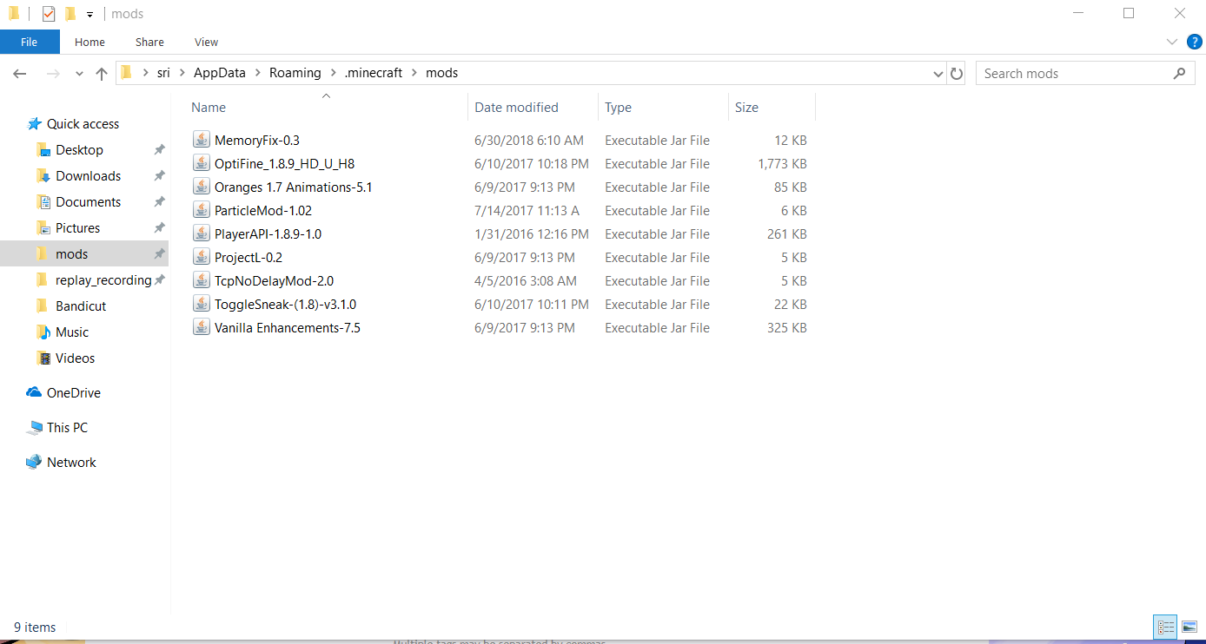The width and height of the screenshot is (1206, 644).
Task: Click the TcpNoDelayMod-2.0 jar icon
Action: pyautogui.click(x=202, y=280)
